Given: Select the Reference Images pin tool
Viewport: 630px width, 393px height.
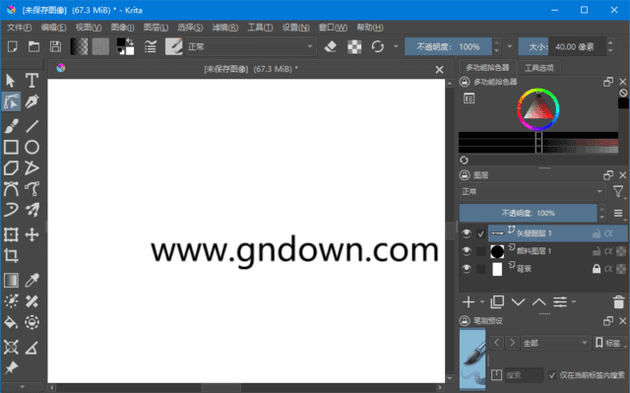Looking at the screenshot, I should point(11,367).
